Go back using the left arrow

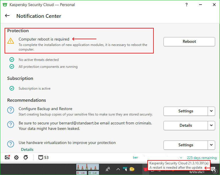point(7,16)
